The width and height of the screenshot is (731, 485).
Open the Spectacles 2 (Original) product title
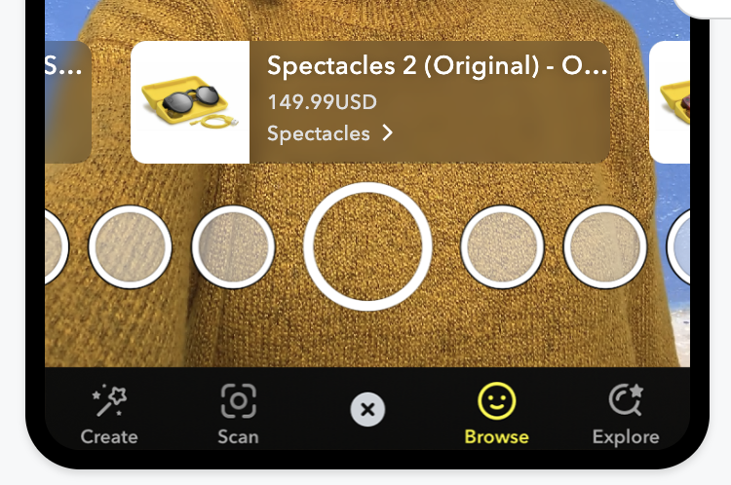tap(438, 65)
